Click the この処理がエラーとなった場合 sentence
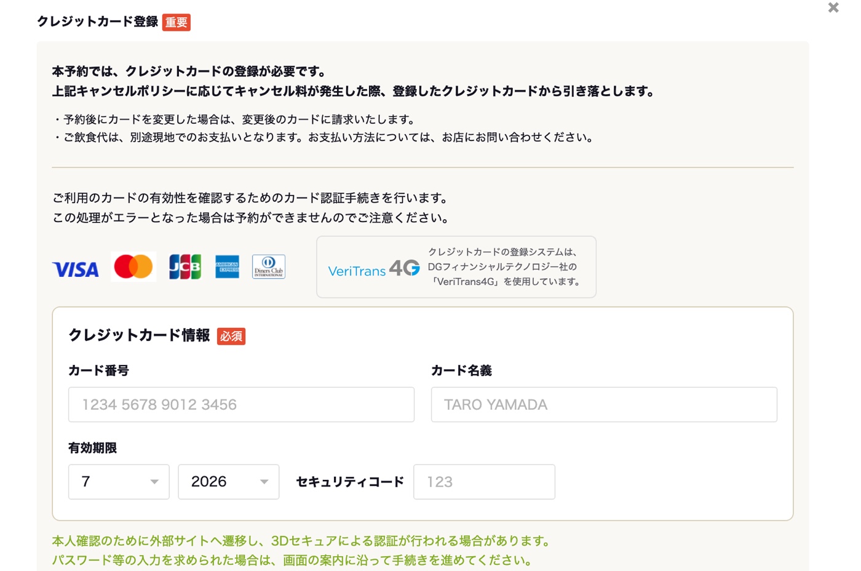 (252, 218)
